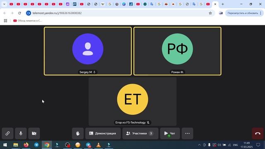Click the yellow ET avatar circle

click(132, 99)
